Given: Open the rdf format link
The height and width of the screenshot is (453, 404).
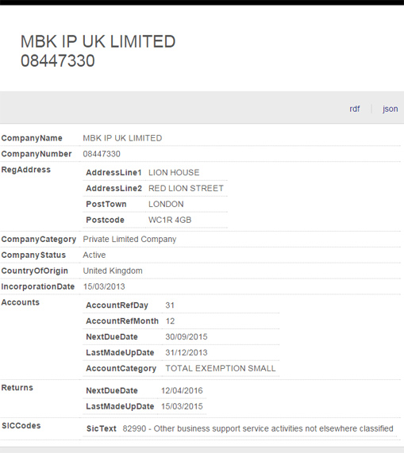Looking at the screenshot, I should [354, 109].
